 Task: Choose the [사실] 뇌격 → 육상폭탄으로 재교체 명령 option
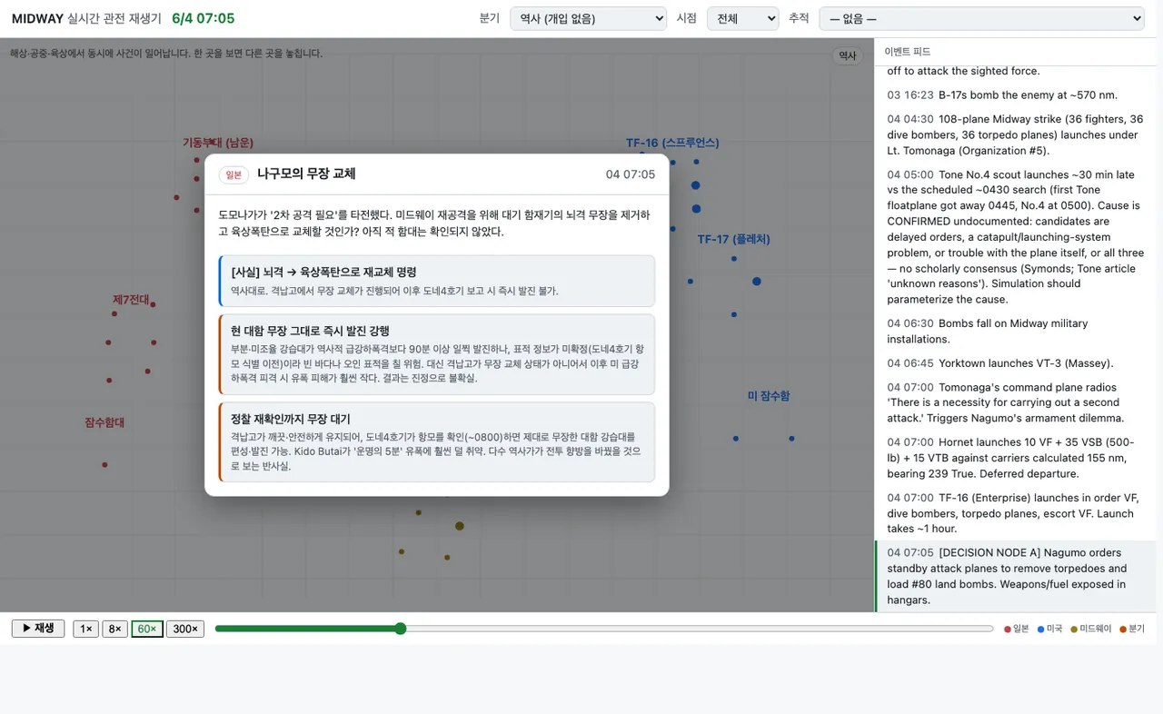click(x=437, y=281)
